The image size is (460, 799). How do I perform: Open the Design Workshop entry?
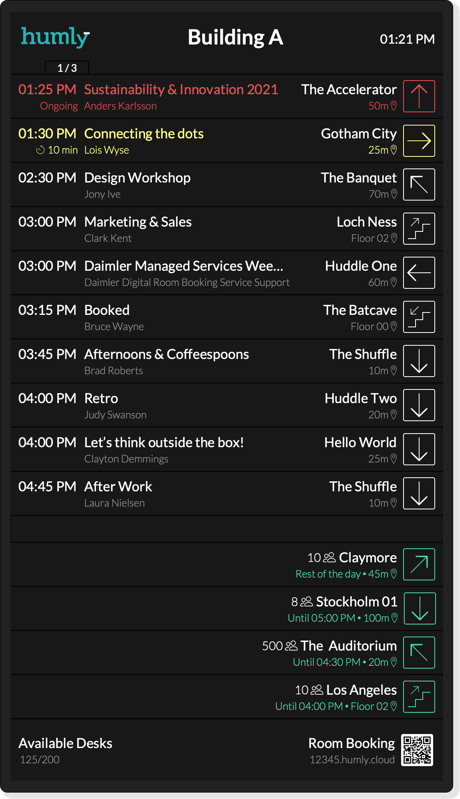[137, 178]
